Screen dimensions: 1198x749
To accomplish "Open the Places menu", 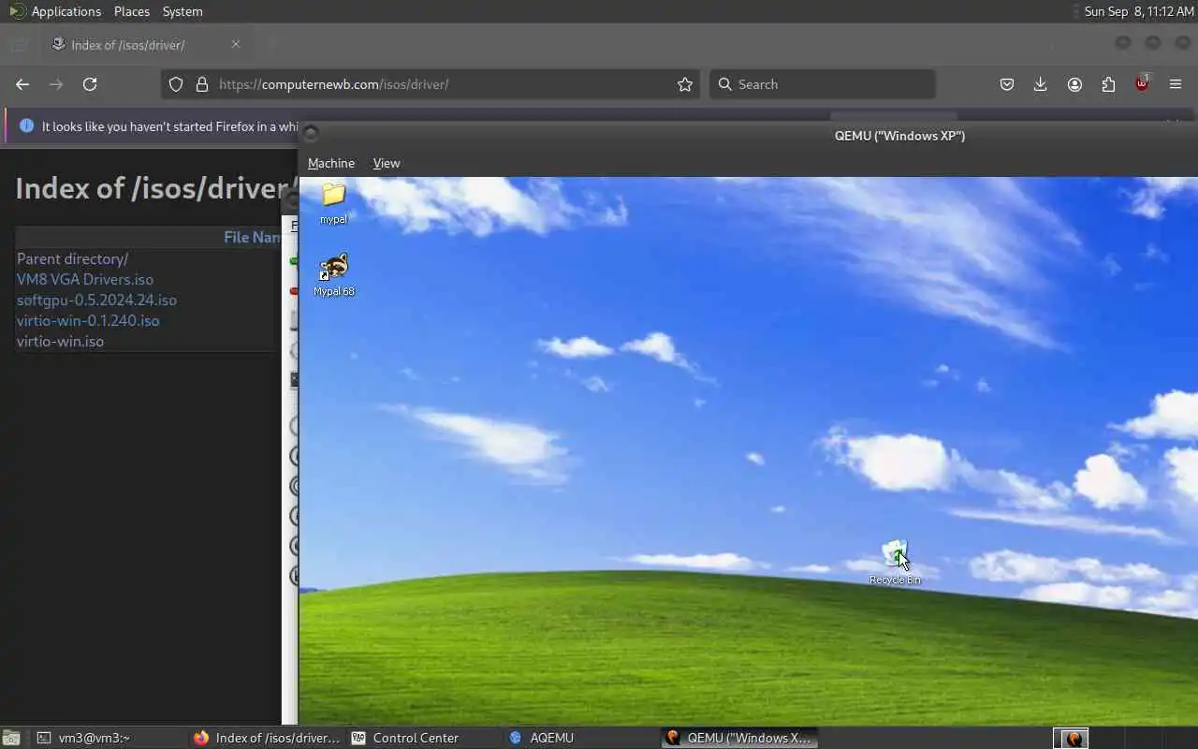I will click(132, 11).
